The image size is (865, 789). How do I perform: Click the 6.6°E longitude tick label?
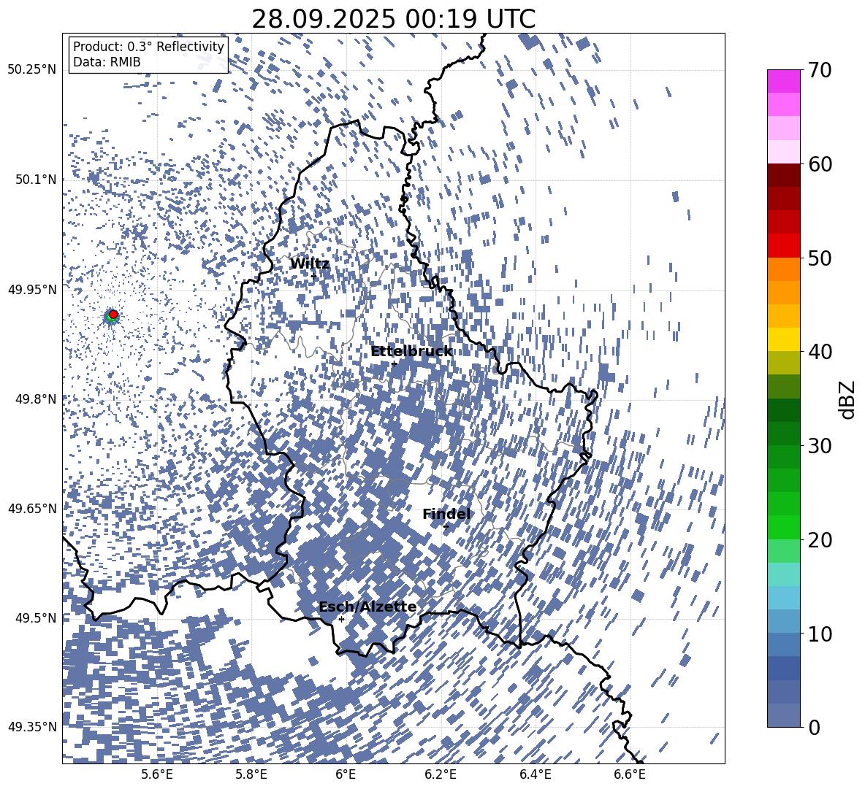click(x=630, y=774)
